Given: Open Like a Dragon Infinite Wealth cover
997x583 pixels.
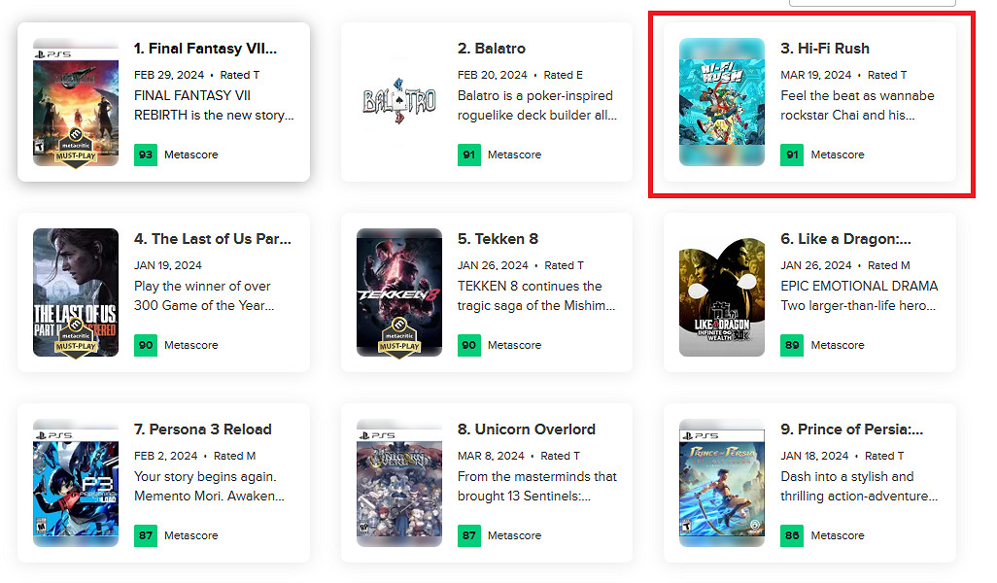Looking at the screenshot, I should pyautogui.click(x=722, y=292).
